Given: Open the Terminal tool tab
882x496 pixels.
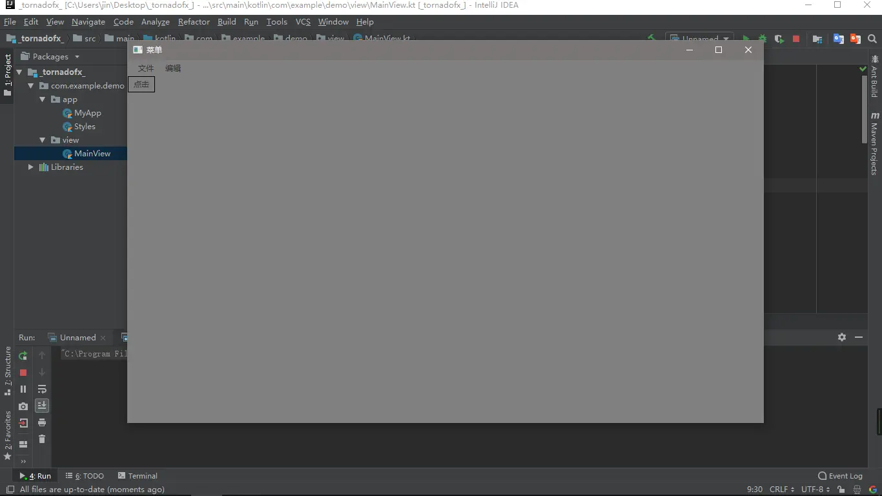Looking at the screenshot, I should coord(138,476).
